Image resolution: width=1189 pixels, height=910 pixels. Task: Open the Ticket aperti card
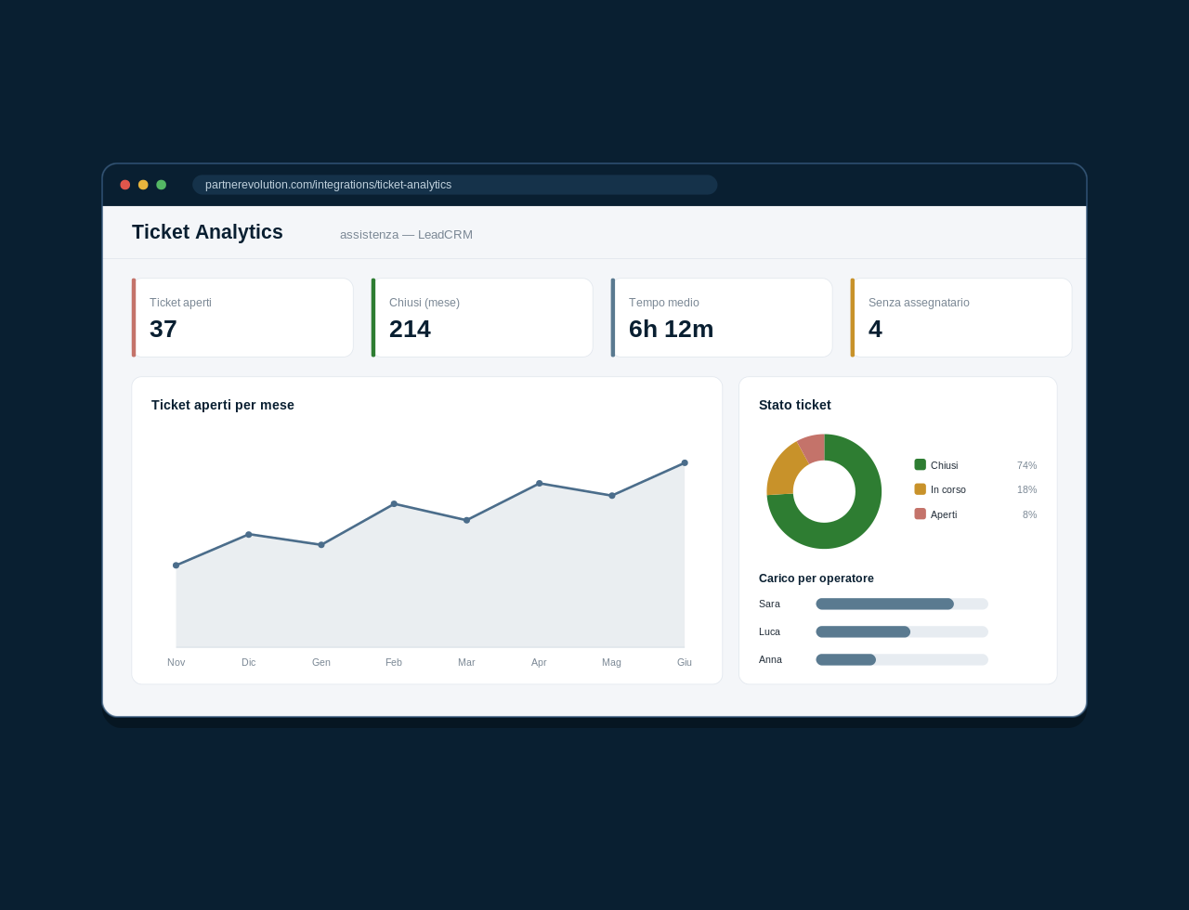[x=242, y=318]
